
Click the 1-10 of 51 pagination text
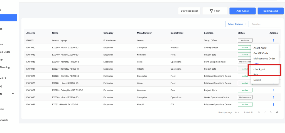248,112
